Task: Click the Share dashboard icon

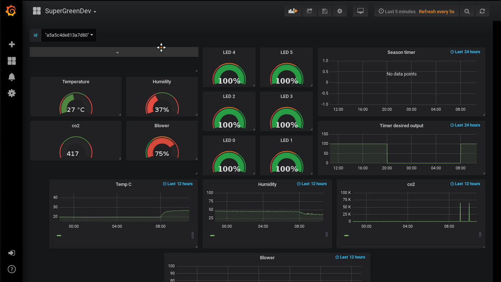Action: [310, 11]
